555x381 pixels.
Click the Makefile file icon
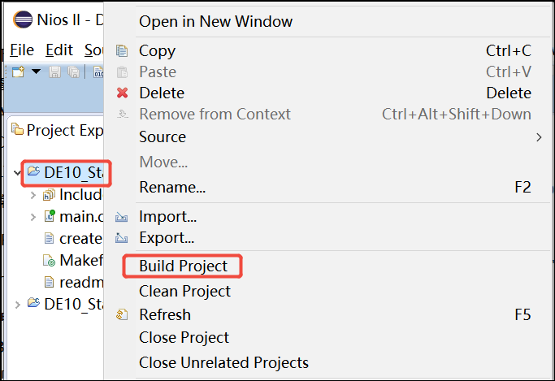[48, 261]
